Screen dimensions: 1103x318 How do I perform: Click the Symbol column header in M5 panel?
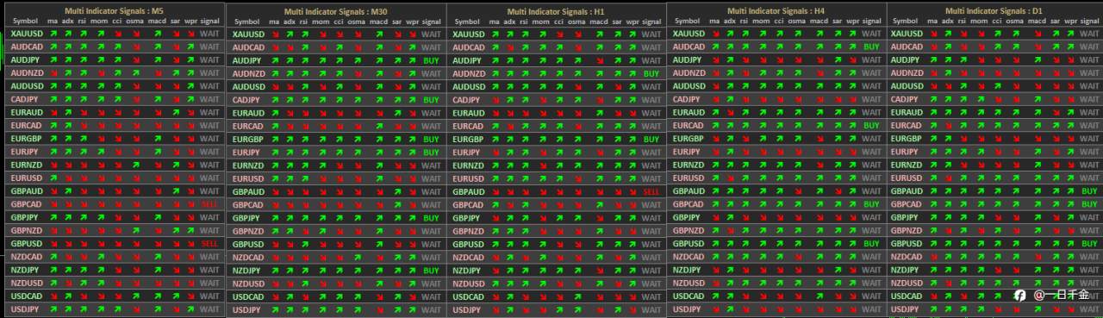pyautogui.click(x=25, y=21)
